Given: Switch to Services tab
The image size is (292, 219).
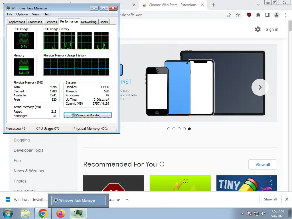Looking at the screenshot, I should point(51,22).
